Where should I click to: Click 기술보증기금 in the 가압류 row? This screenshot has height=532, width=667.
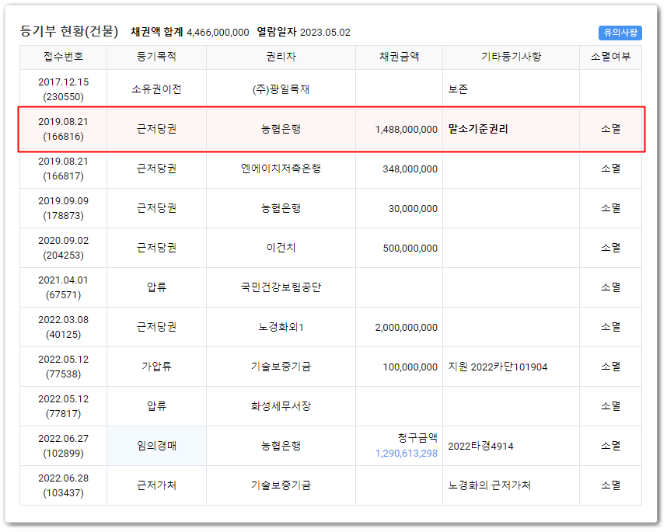tap(281, 367)
